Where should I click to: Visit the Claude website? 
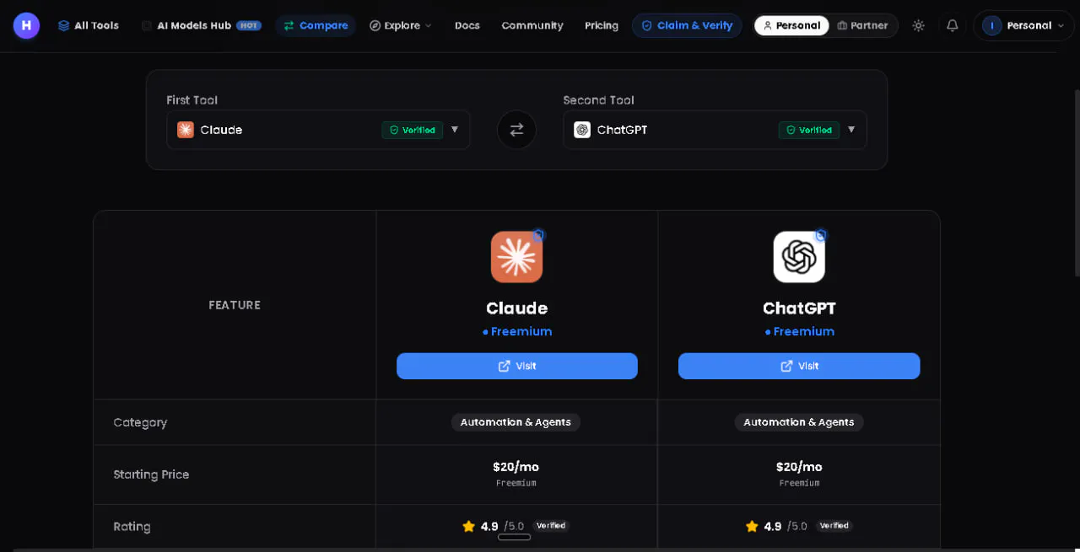(517, 366)
